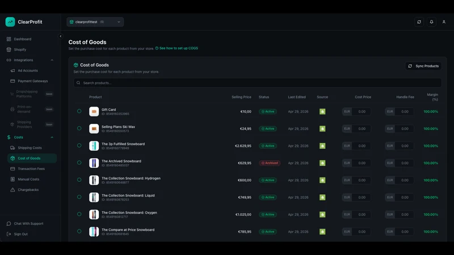Click the Selling Plans Ski Wax thumbnail
This screenshot has height=255, width=454.
94,129
